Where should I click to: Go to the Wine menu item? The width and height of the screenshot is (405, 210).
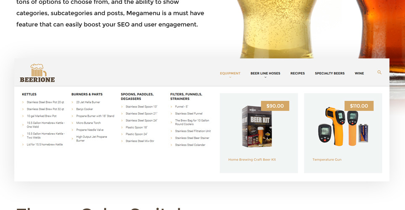point(359,73)
